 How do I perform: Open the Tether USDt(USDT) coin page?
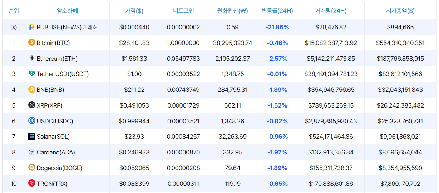pos(63,74)
